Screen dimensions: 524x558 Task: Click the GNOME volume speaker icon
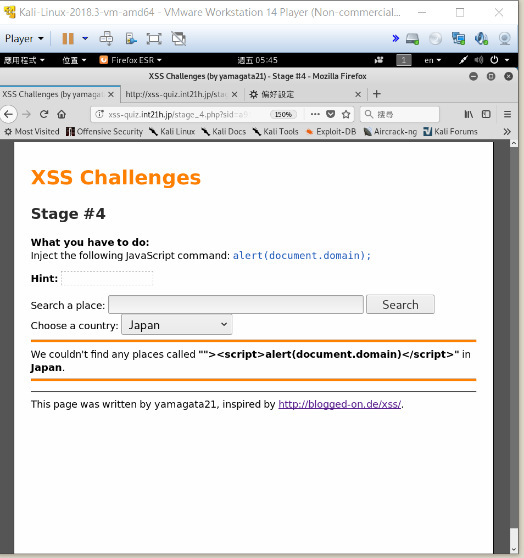click(x=479, y=60)
